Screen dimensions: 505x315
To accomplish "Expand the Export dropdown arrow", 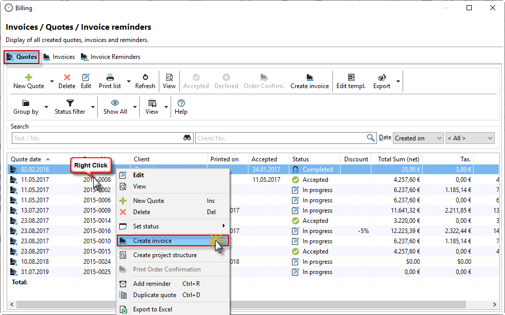I will tap(398, 81).
